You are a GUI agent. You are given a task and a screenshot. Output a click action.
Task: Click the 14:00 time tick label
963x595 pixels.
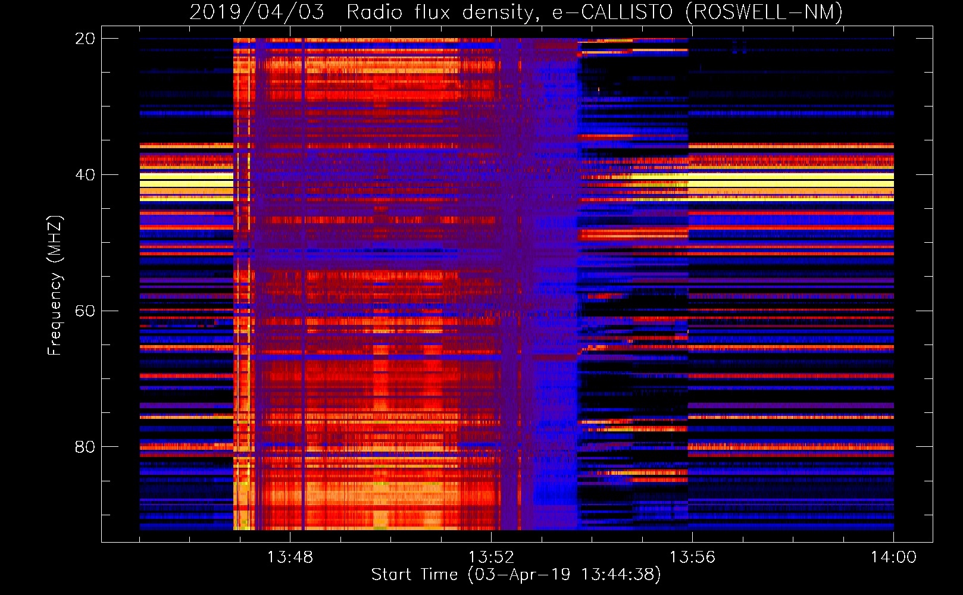(x=893, y=558)
